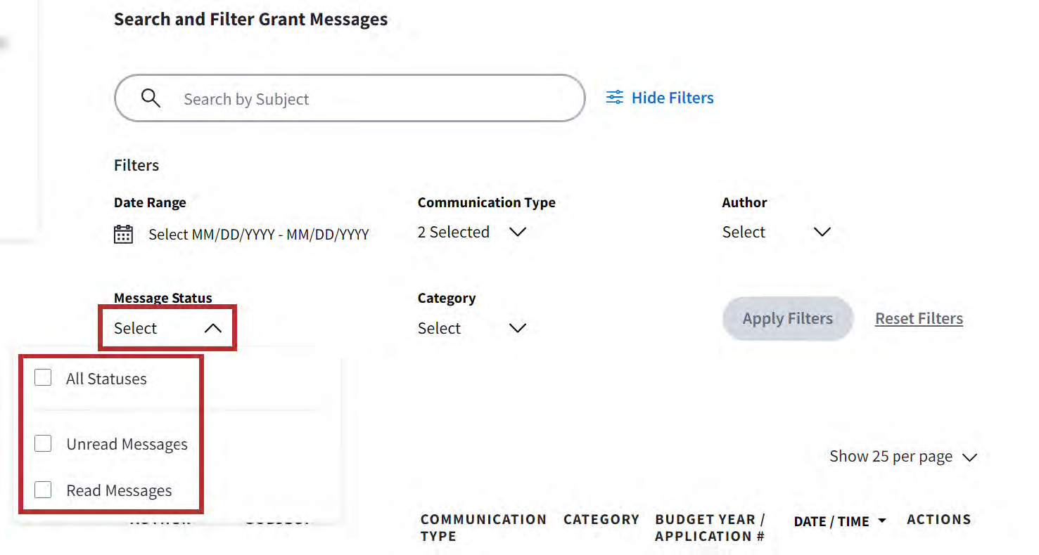This screenshot has width=1039, height=555.
Task: Tick the Unread Messages checkbox
Action: (x=44, y=444)
